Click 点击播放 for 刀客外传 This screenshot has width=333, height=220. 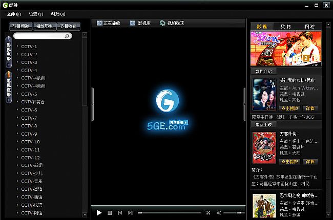[289, 162]
